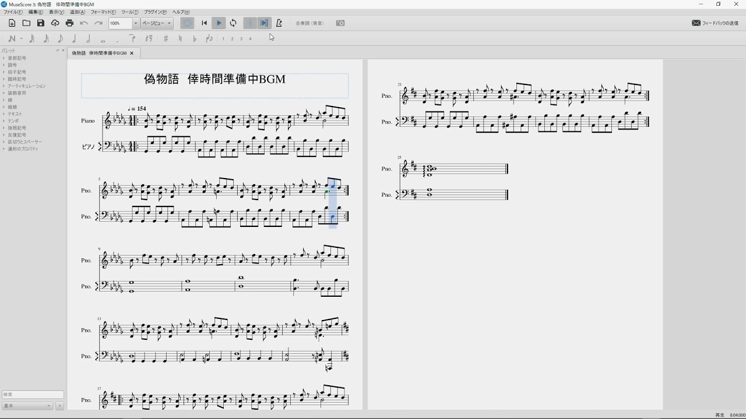Expand 強弱記号 palette

(x=17, y=128)
